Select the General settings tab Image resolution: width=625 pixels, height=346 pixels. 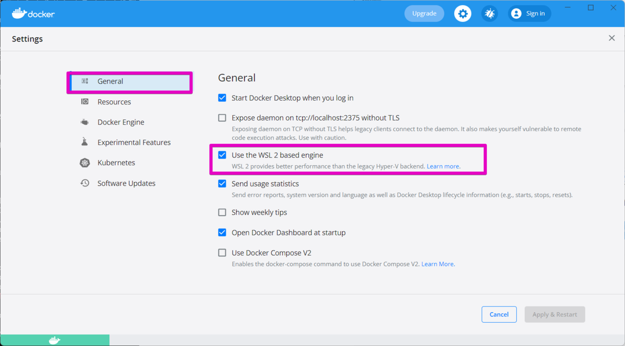coord(130,82)
